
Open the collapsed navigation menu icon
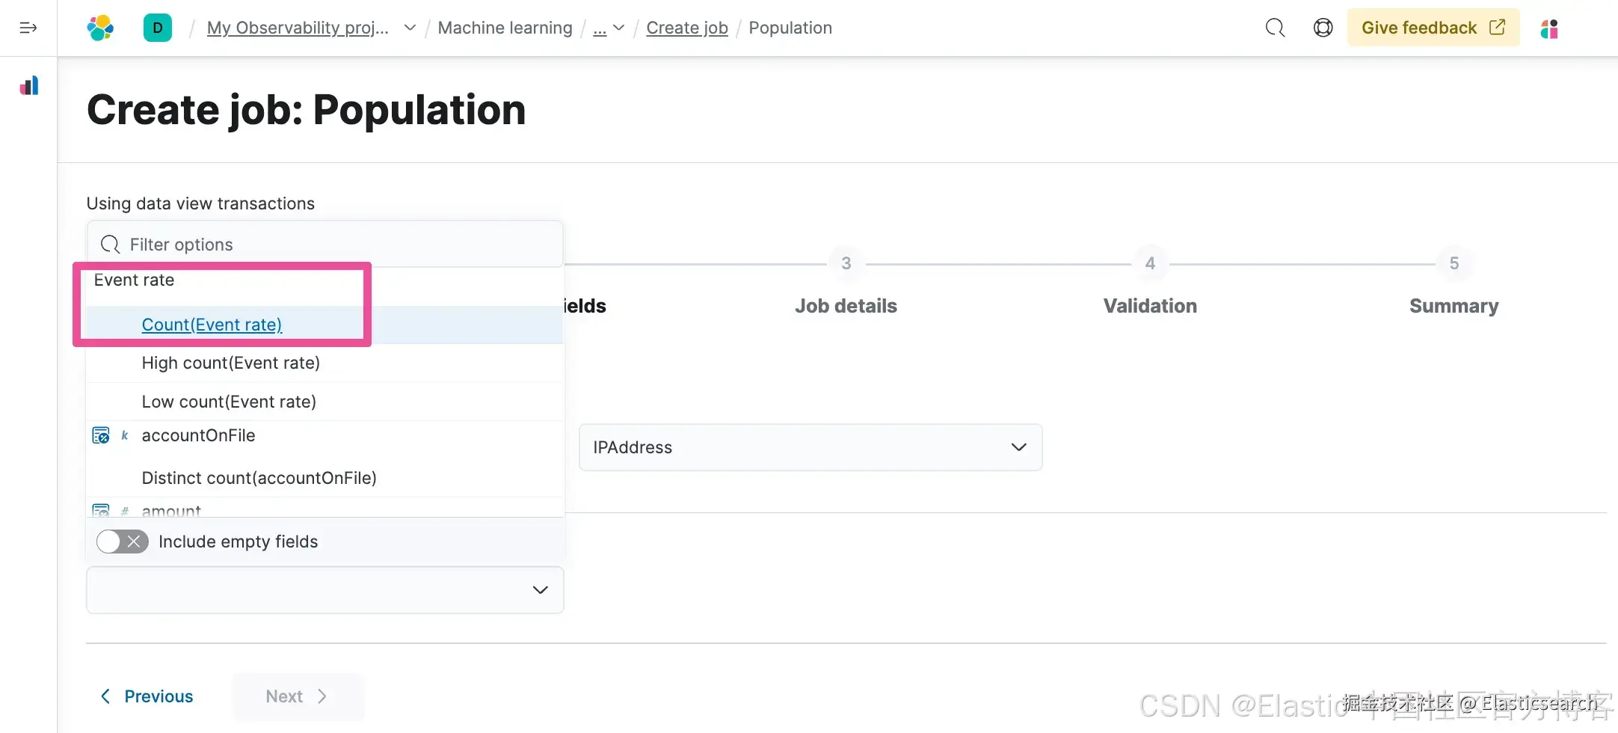coord(28,28)
